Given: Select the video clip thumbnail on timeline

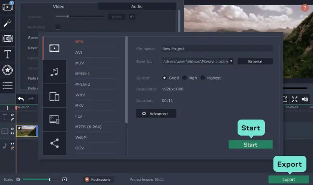Looking at the screenshot, I should (27, 131).
